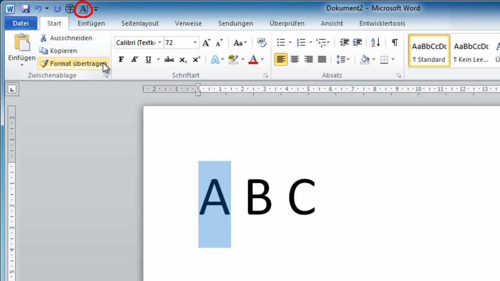Align text left
500x281 pixels.
(x=281, y=59)
